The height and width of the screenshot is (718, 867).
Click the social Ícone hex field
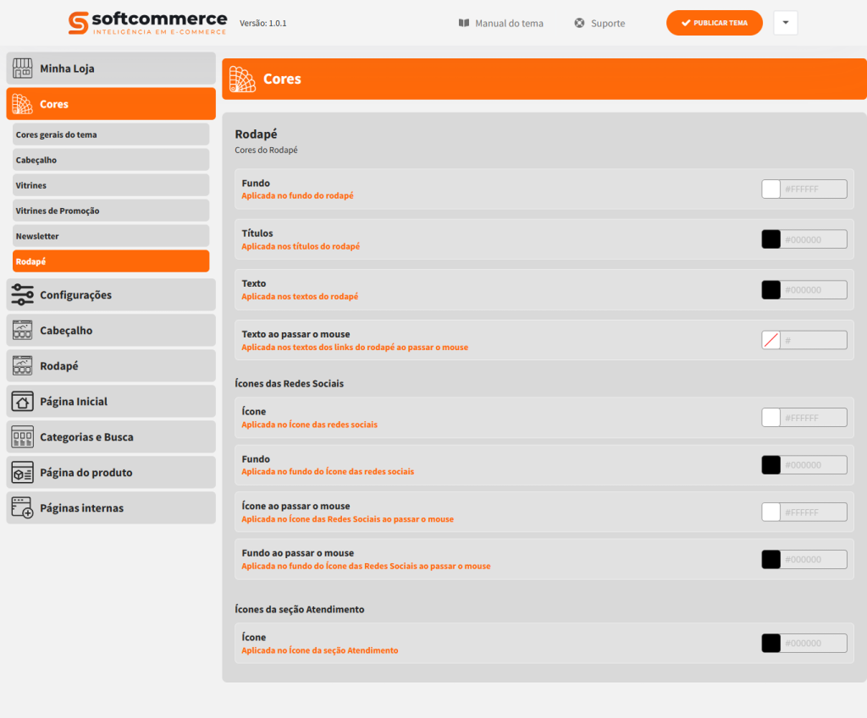click(814, 418)
